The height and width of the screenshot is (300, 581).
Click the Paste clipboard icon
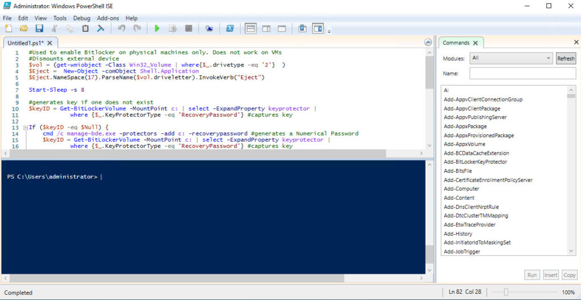point(85,28)
